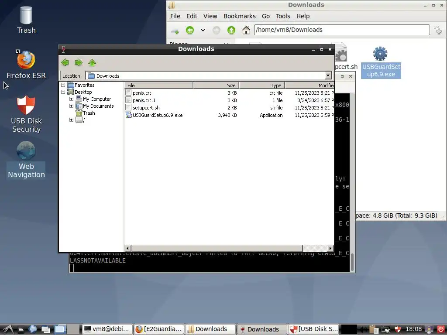Click green up arrow in file manager
The height and width of the screenshot is (335, 447).
click(231, 30)
